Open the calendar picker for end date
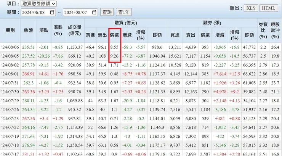The image size is (282, 156). click(94, 12)
